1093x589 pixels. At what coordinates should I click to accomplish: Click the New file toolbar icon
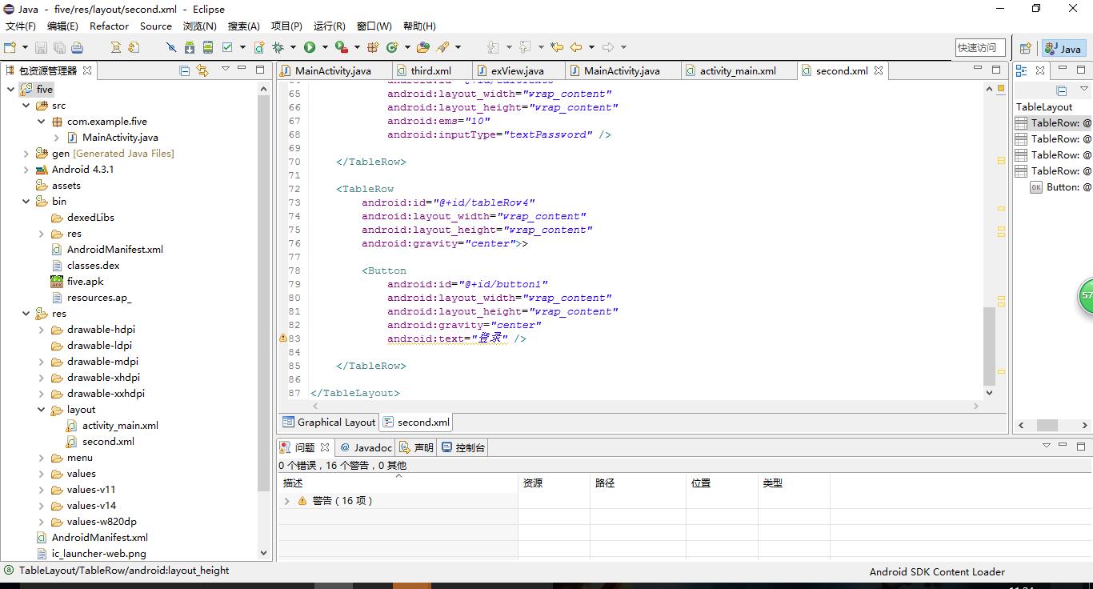click(x=10, y=47)
